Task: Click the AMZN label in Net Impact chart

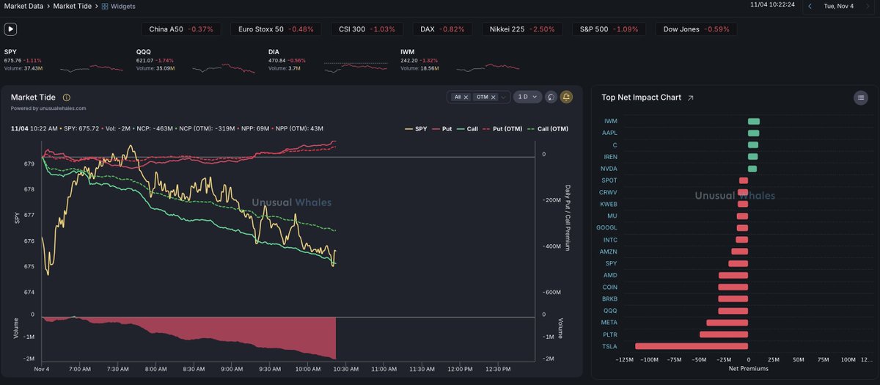Action: pyautogui.click(x=609, y=252)
